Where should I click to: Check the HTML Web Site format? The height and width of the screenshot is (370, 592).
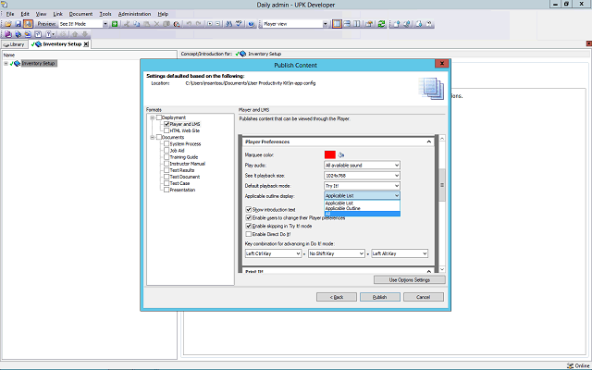[166, 130]
